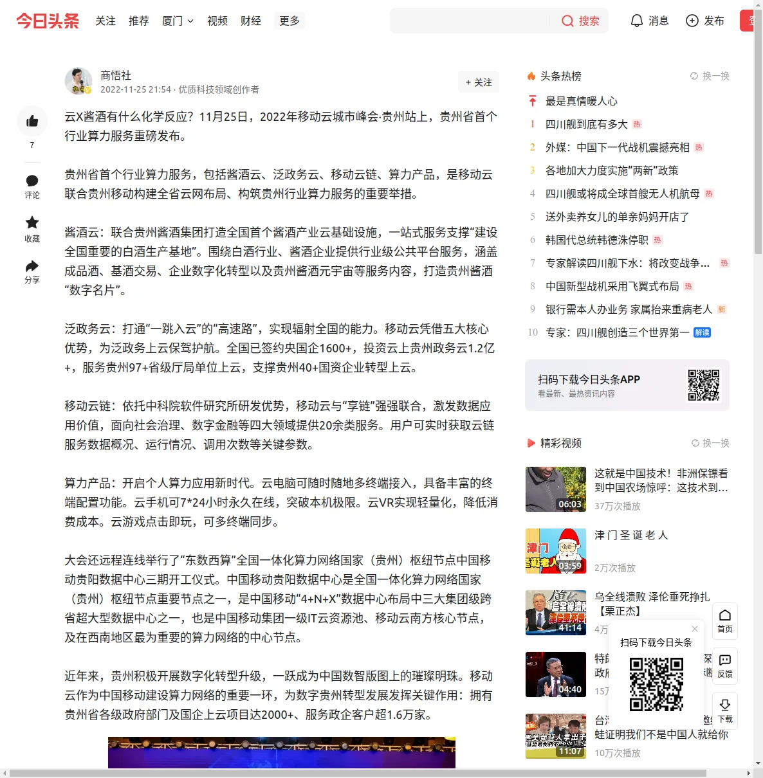
Task: Open 送外卖养女儿的单亲妈妈开店了
Action: 618,217
